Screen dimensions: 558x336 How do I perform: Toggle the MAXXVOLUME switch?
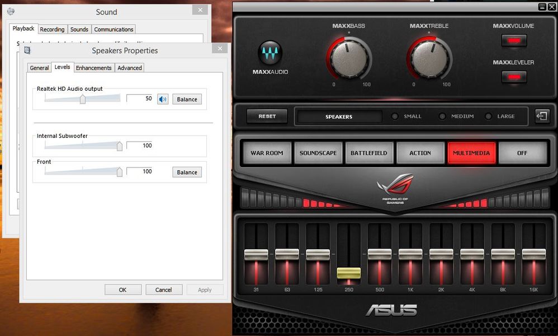tap(513, 40)
